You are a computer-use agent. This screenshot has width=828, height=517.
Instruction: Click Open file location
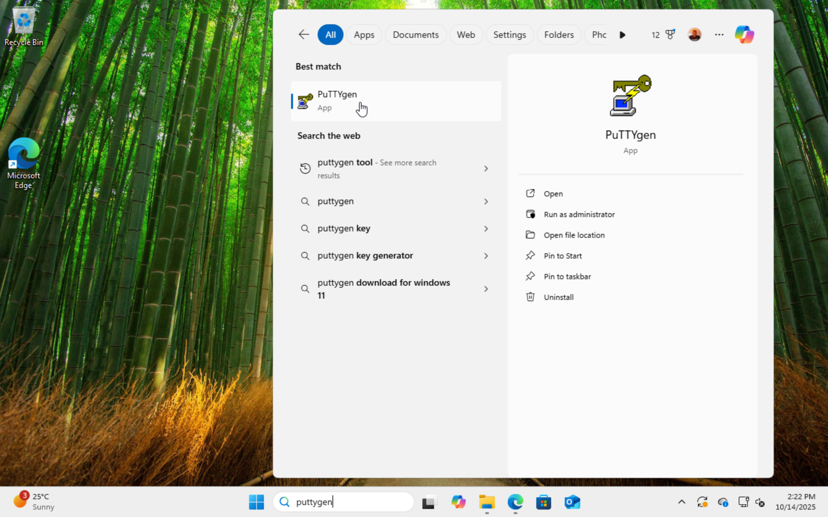(x=574, y=235)
